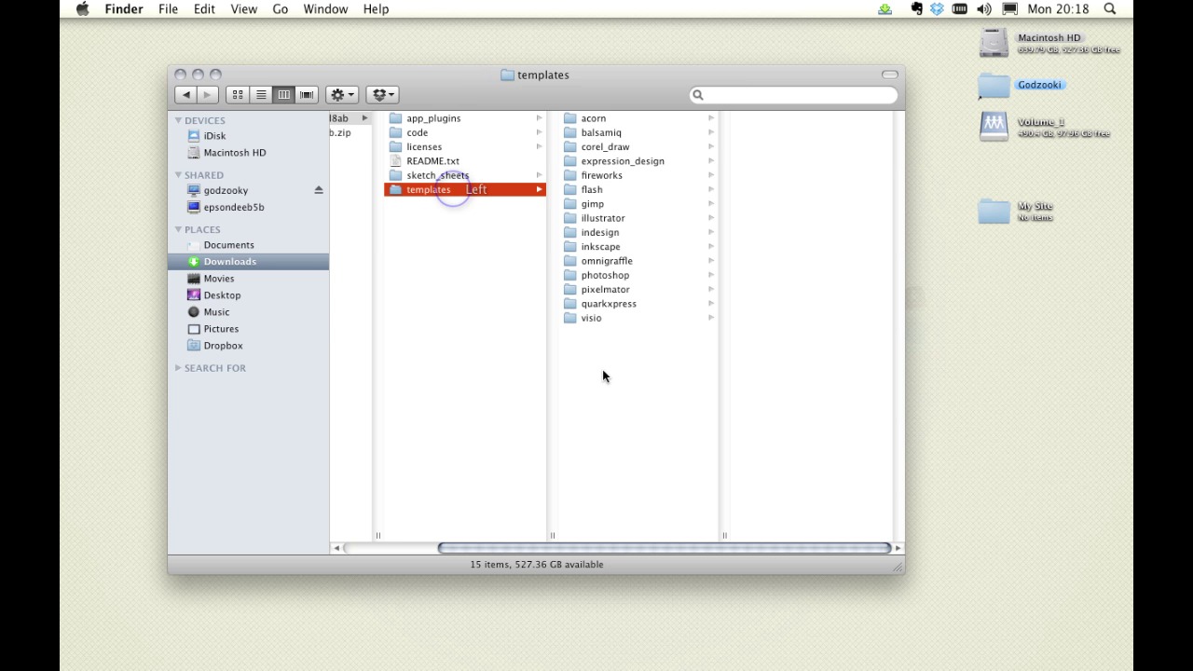Image resolution: width=1193 pixels, height=671 pixels.
Task: Eject godzooky shared computer
Action: pyautogui.click(x=318, y=190)
